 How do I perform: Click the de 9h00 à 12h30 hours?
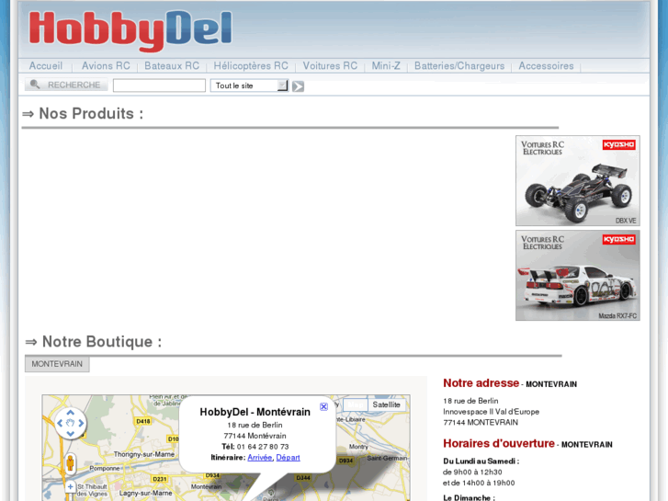pos(472,473)
